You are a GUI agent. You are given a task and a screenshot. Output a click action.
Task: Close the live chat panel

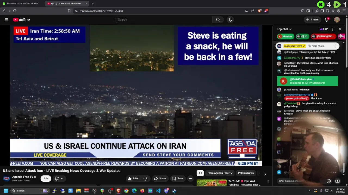340,29
